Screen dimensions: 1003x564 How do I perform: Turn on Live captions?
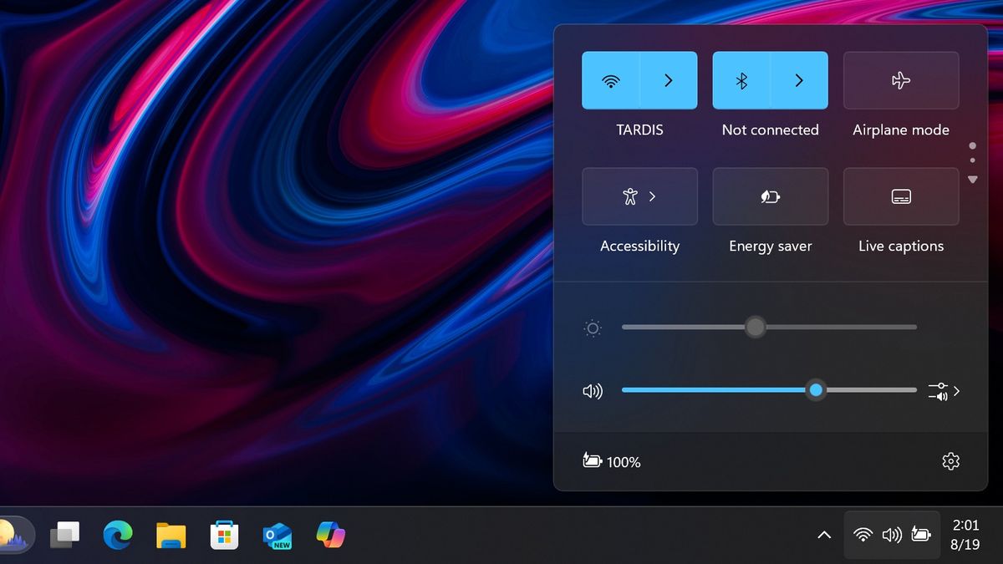point(900,196)
